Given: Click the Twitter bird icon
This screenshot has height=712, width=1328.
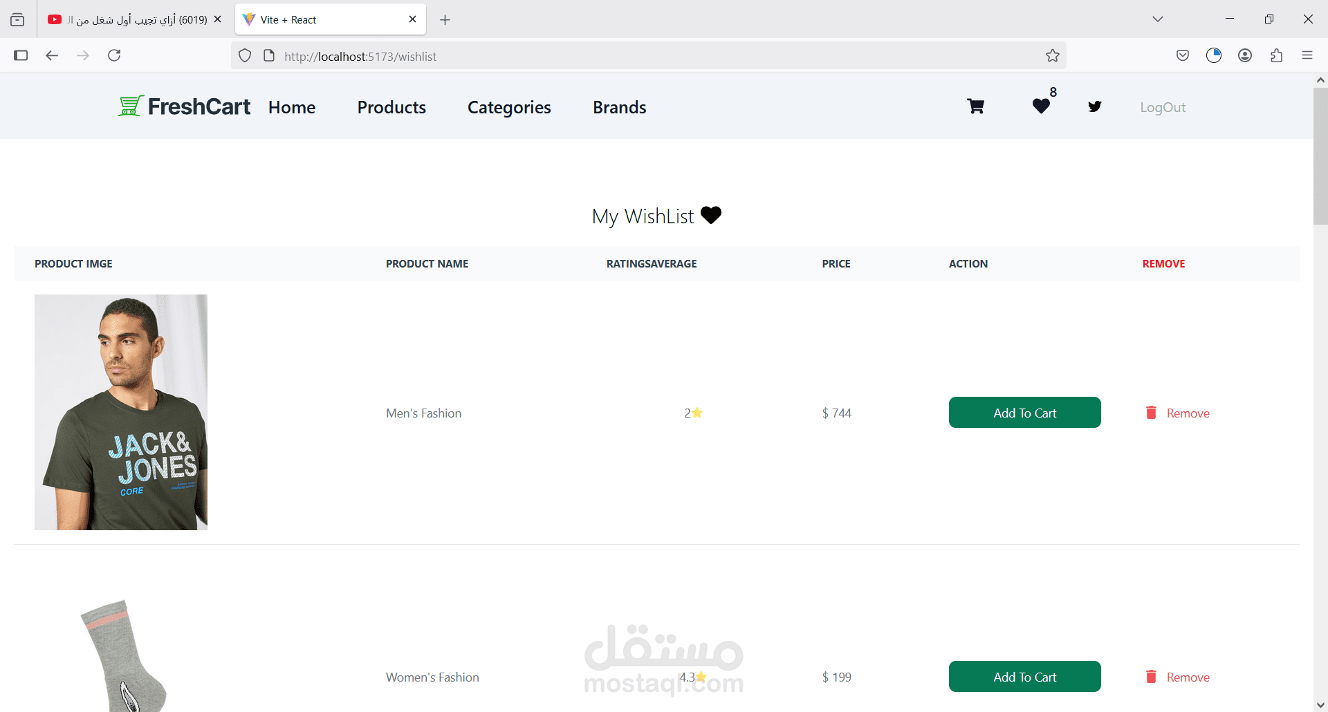Looking at the screenshot, I should click(x=1094, y=106).
